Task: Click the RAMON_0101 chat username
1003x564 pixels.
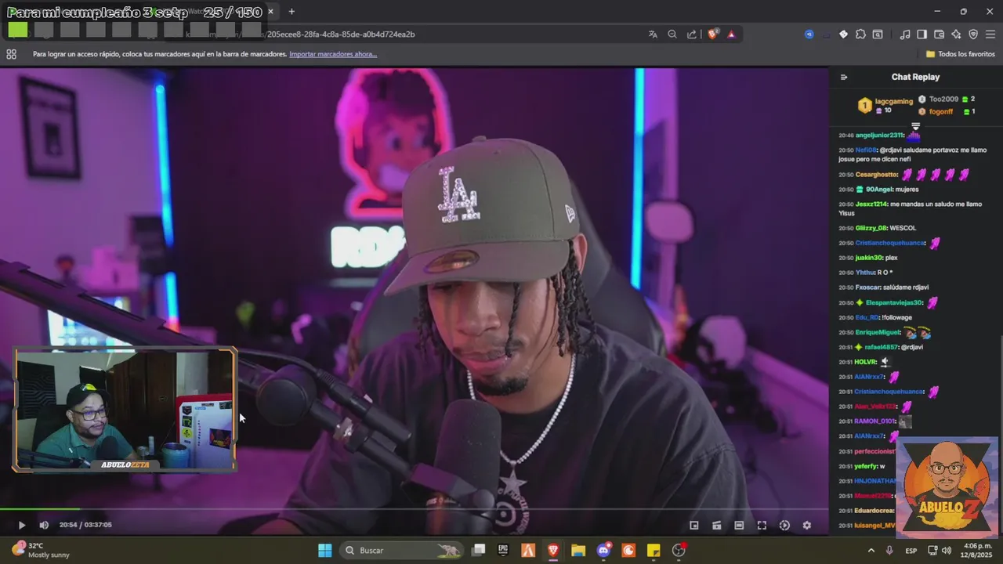Action: click(874, 421)
